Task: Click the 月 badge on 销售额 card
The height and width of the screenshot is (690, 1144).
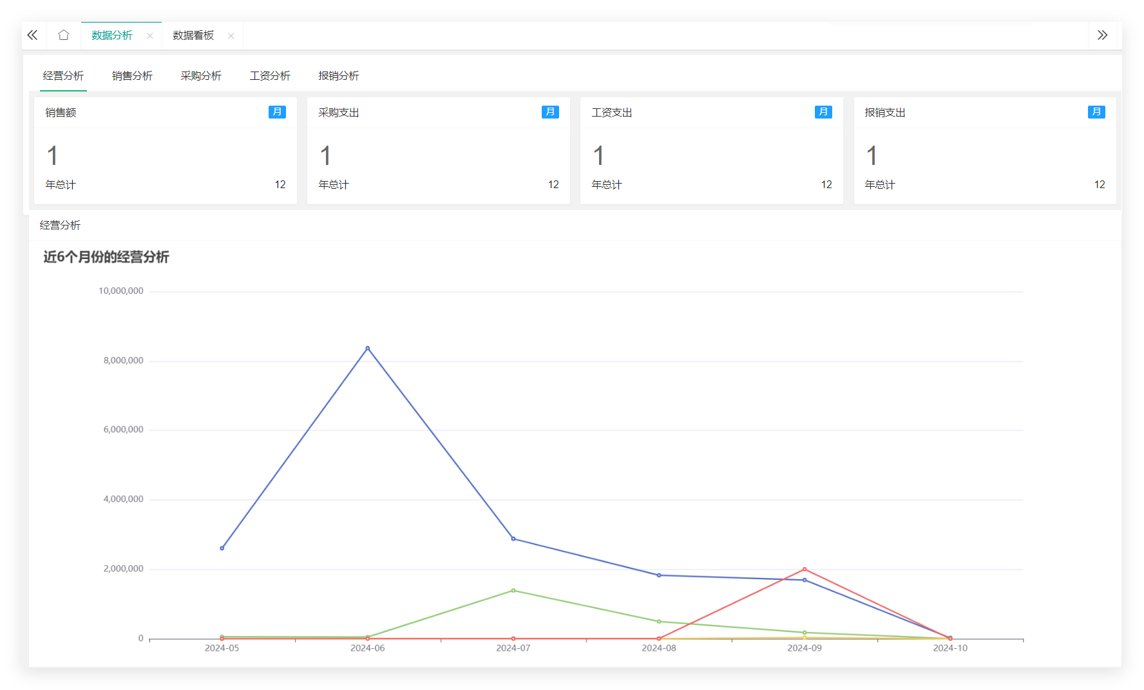Action: tap(277, 112)
